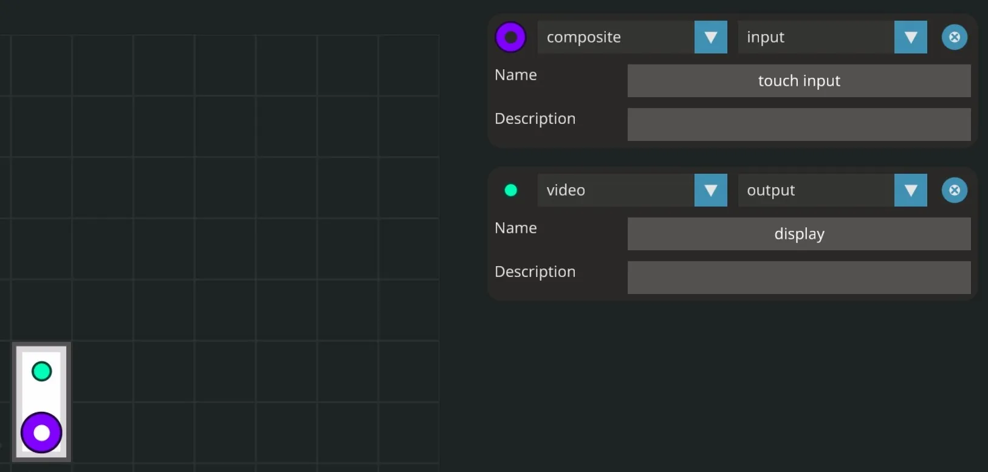Click the purple composite icon beside touch input
The height and width of the screenshot is (472, 988).
coord(510,38)
